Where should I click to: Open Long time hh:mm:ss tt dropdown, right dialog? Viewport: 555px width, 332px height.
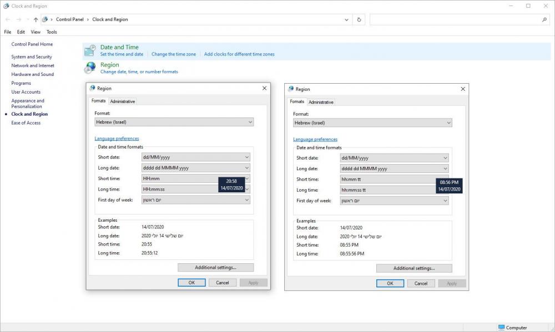394,190
